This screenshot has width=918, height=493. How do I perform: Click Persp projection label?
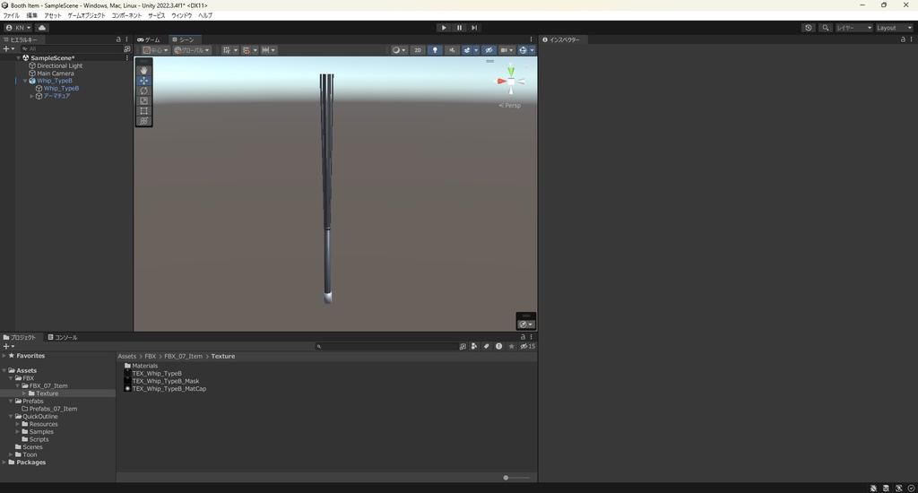pos(512,106)
